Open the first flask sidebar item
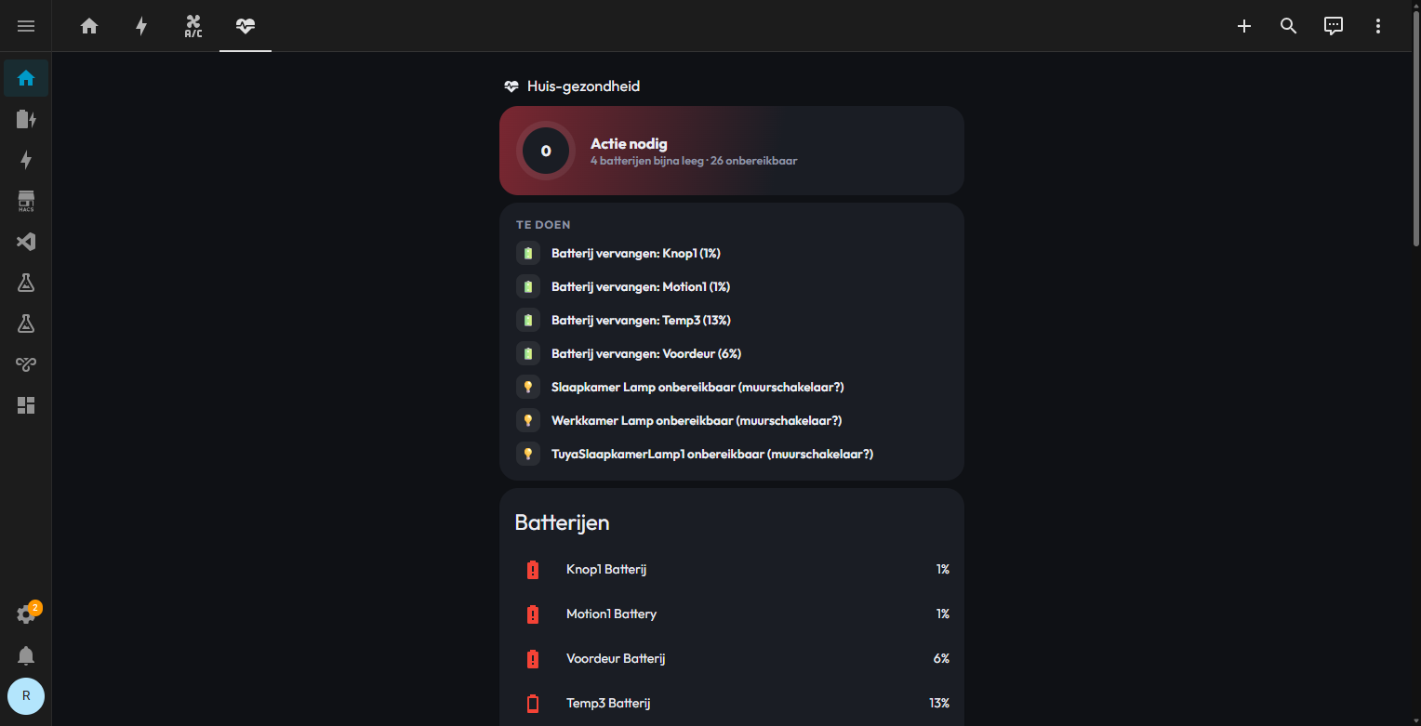Viewport: 1421px width, 726px height. 26,283
